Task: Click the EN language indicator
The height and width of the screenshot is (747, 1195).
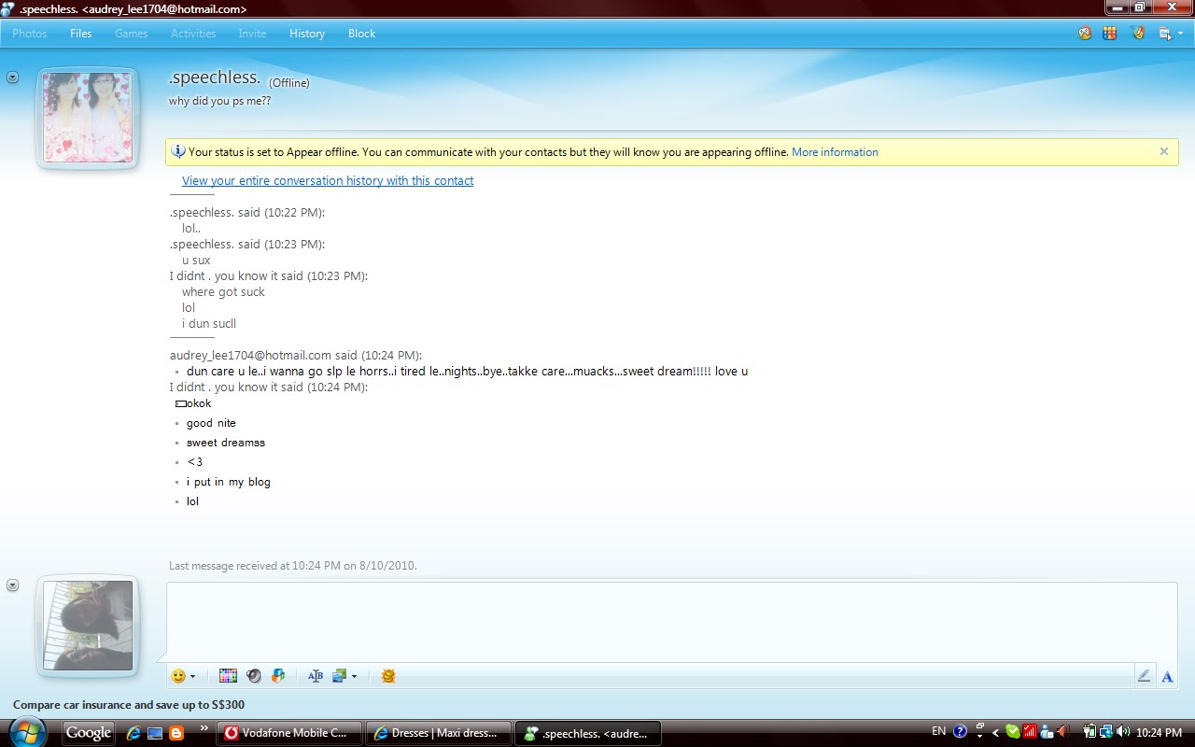Action: tap(938, 731)
